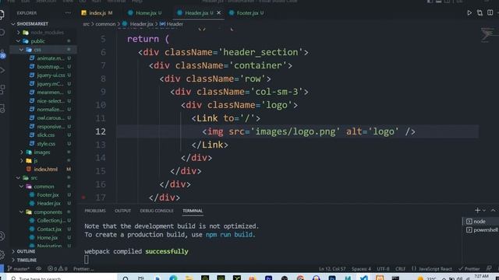This screenshot has height=280, width=499.
Task: Switch to the Home.jsx tab
Action: 146,13
